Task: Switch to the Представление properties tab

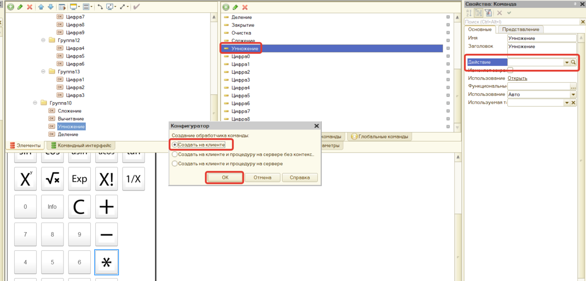Action: [x=521, y=29]
